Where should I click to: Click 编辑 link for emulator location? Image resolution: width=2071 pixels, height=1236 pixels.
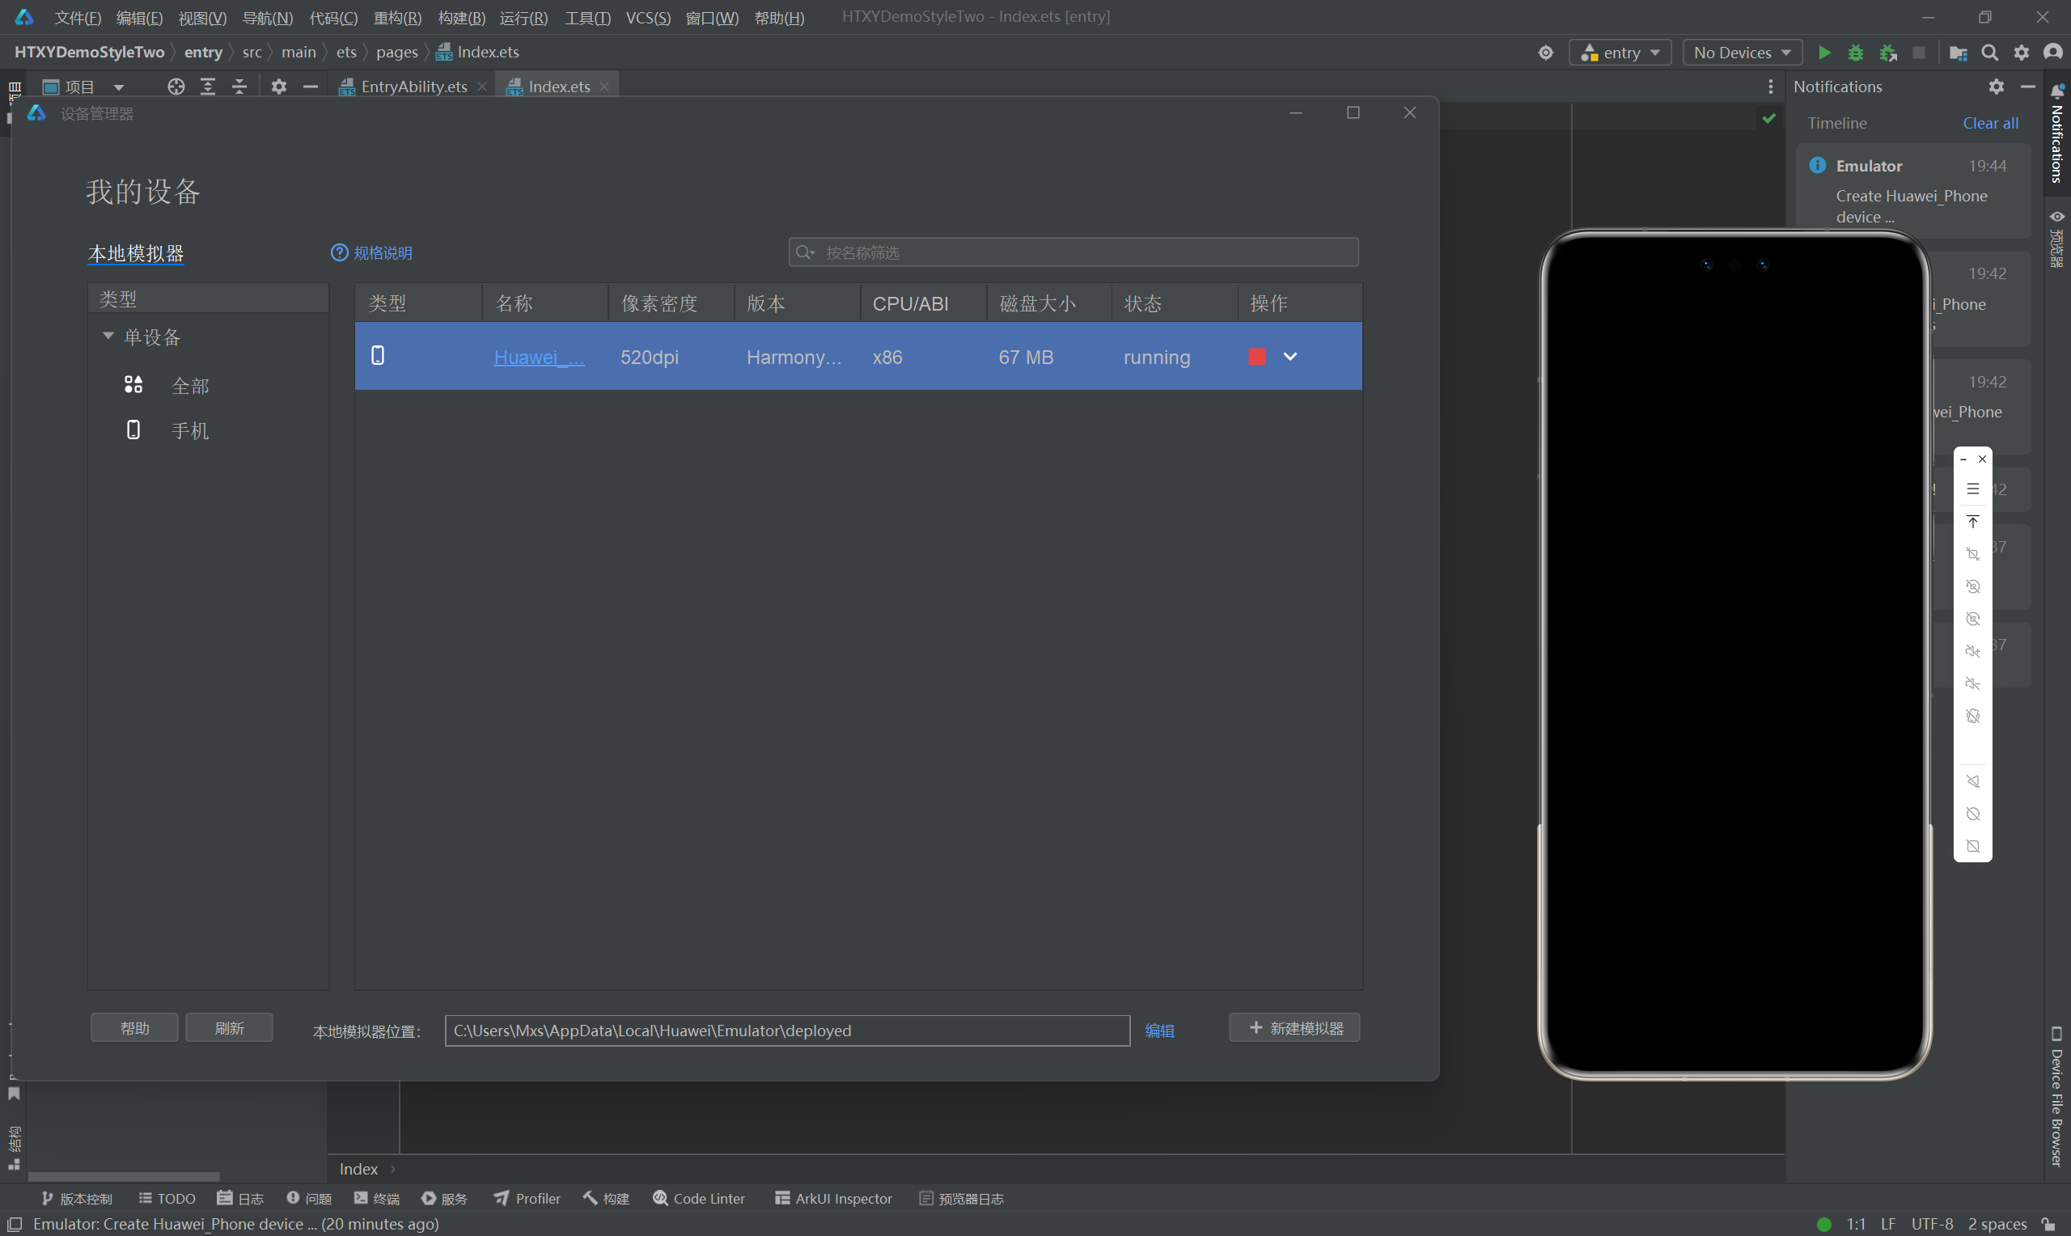pyautogui.click(x=1159, y=1031)
